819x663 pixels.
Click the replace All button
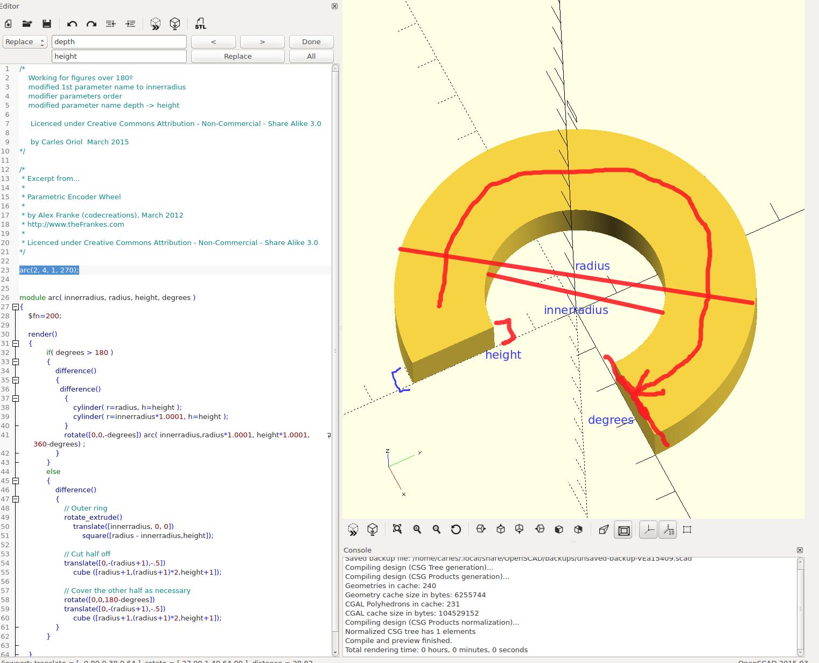pyautogui.click(x=311, y=57)
